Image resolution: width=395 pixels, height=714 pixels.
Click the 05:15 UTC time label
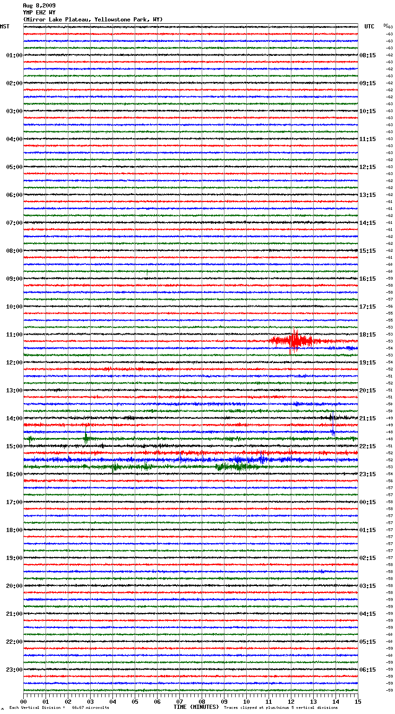368,642
